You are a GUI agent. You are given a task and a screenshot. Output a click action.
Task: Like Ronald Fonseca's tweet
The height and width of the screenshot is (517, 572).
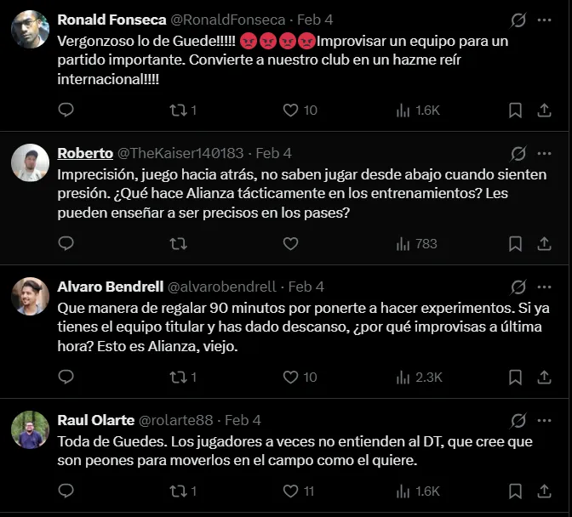[291, 110]
